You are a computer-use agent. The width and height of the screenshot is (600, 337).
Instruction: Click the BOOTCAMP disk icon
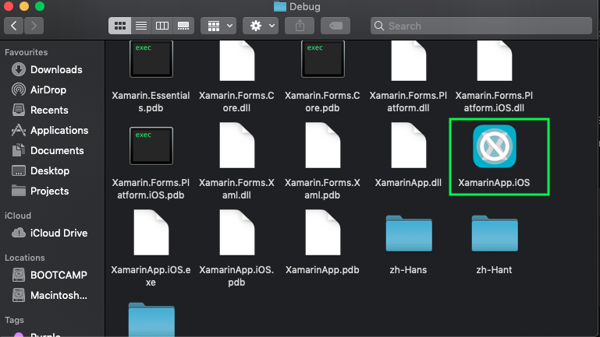(19, 275)
